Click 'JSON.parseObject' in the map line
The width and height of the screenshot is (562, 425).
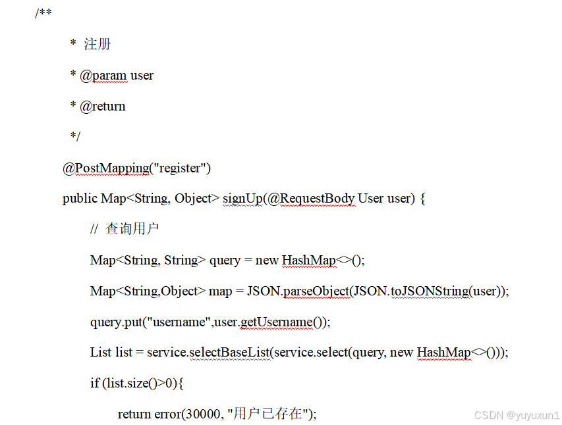[298, 291]
